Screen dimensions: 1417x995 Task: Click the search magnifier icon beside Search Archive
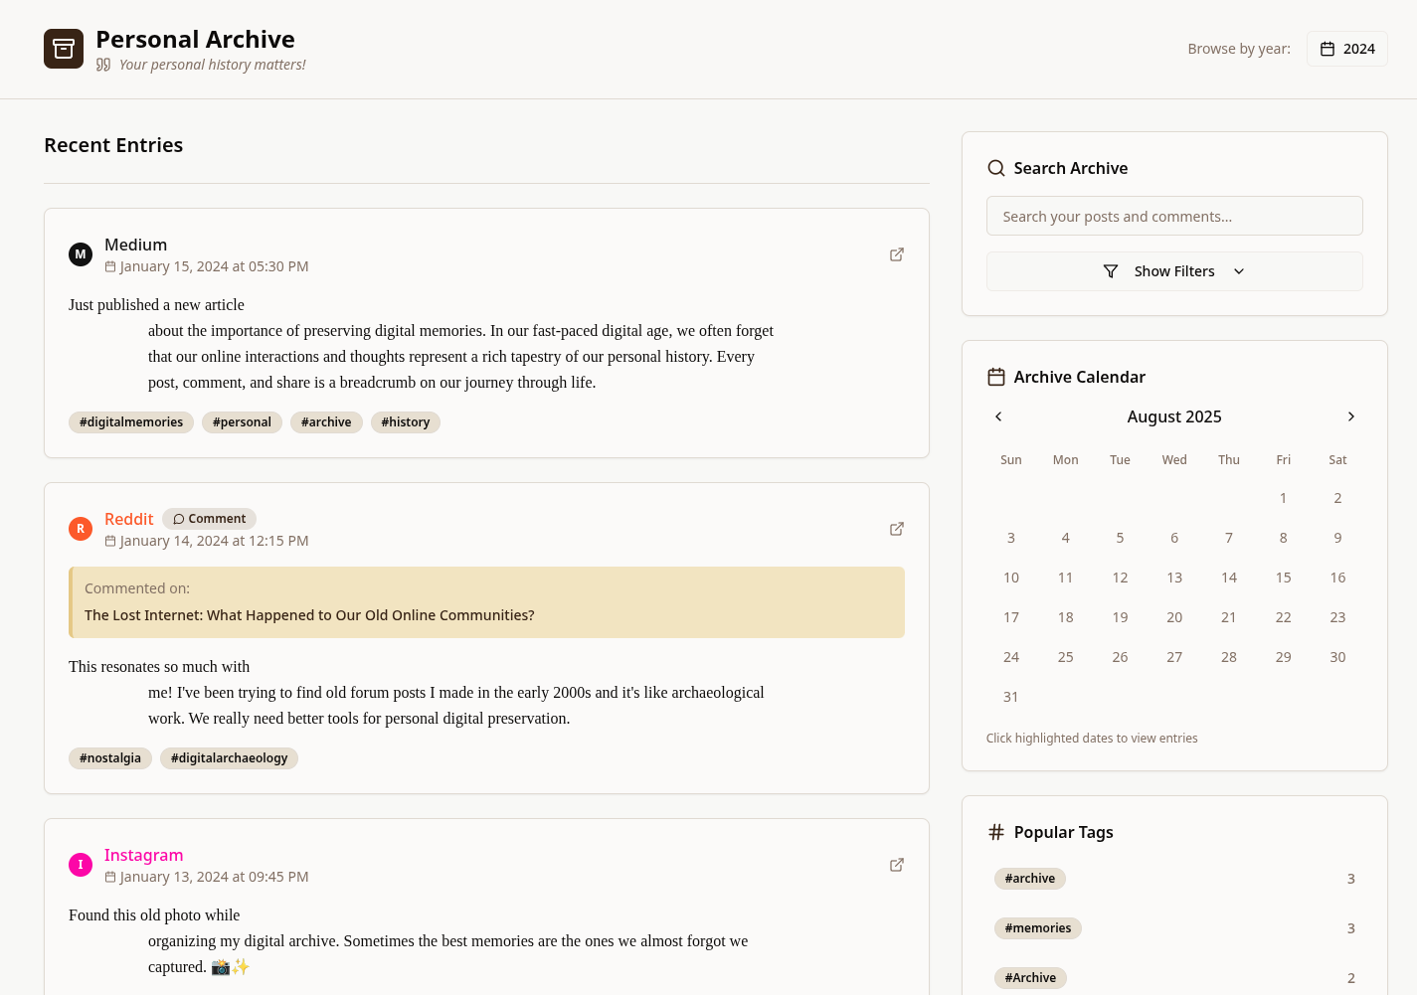(995, 168)
